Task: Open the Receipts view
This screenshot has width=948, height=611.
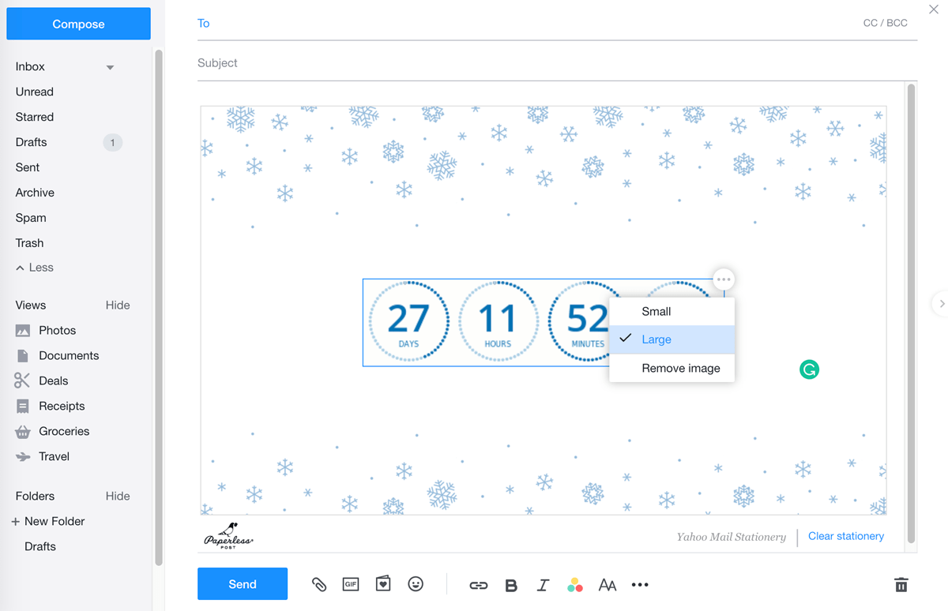Action: [62, 406]
